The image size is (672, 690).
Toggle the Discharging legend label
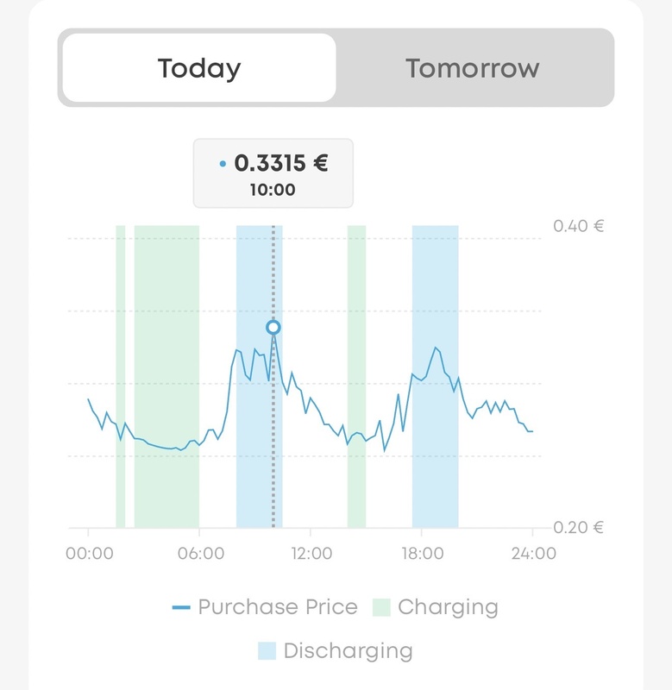[348, 650]
